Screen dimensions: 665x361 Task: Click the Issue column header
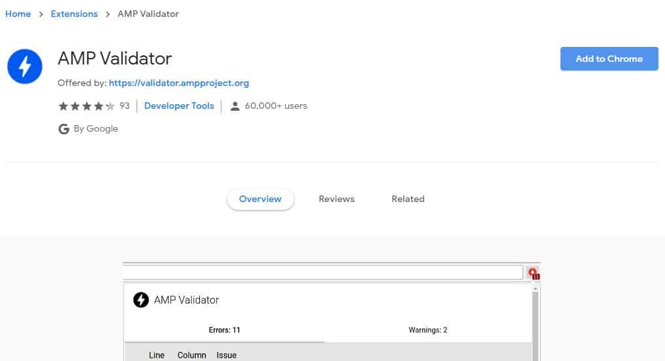pyautogui.click(x=227, y=355)
